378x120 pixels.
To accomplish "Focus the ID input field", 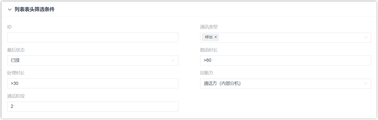I will click(x=93, y=37).
